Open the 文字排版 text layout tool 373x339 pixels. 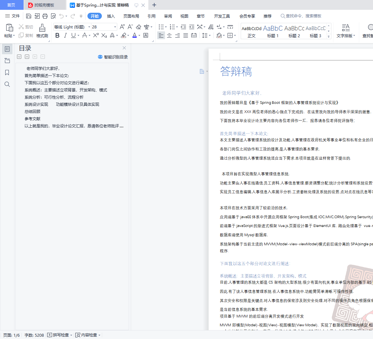[x=345, y=31]
